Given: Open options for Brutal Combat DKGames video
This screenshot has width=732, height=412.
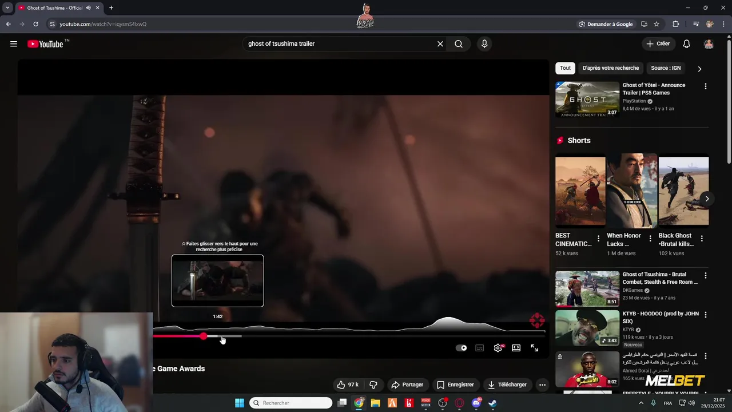Looking at the screenshot, I should point(705,276).
